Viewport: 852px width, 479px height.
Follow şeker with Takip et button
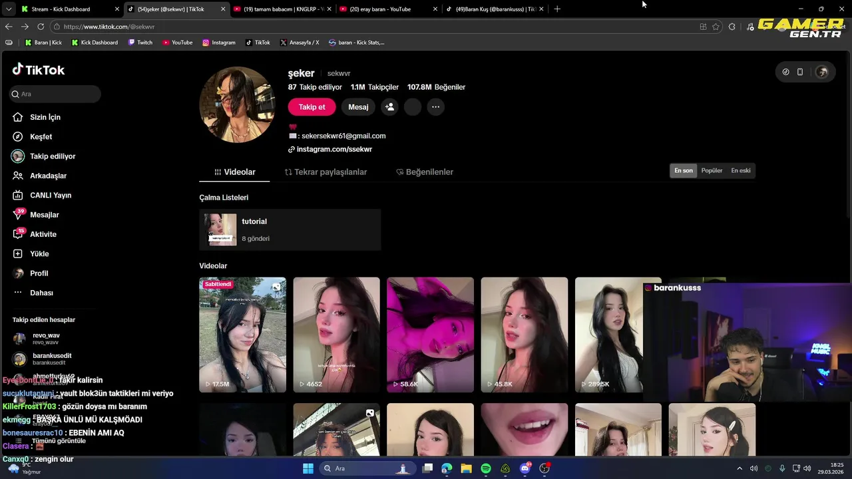click(x=312, y=106)
